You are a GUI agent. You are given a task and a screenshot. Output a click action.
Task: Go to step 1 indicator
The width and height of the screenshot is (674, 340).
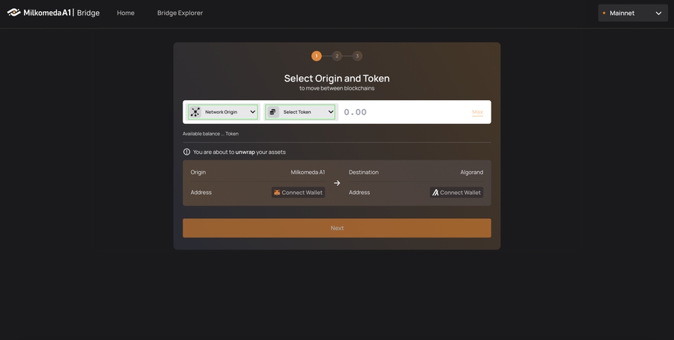click(x=316, y=56)
